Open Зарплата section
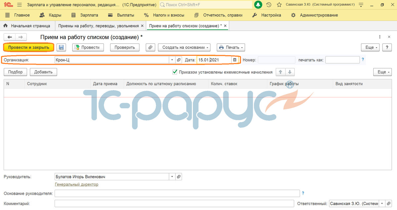 pos(85,15)
